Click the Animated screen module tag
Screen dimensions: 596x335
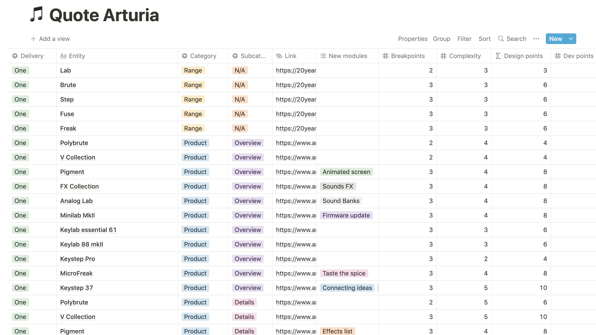(346, 172)
